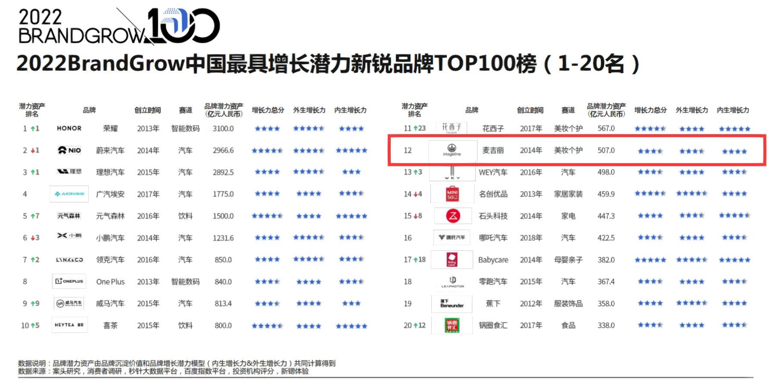783x391 pixels.
Task: Click the red MINISO logo
Action: click(x=452, y=194)
